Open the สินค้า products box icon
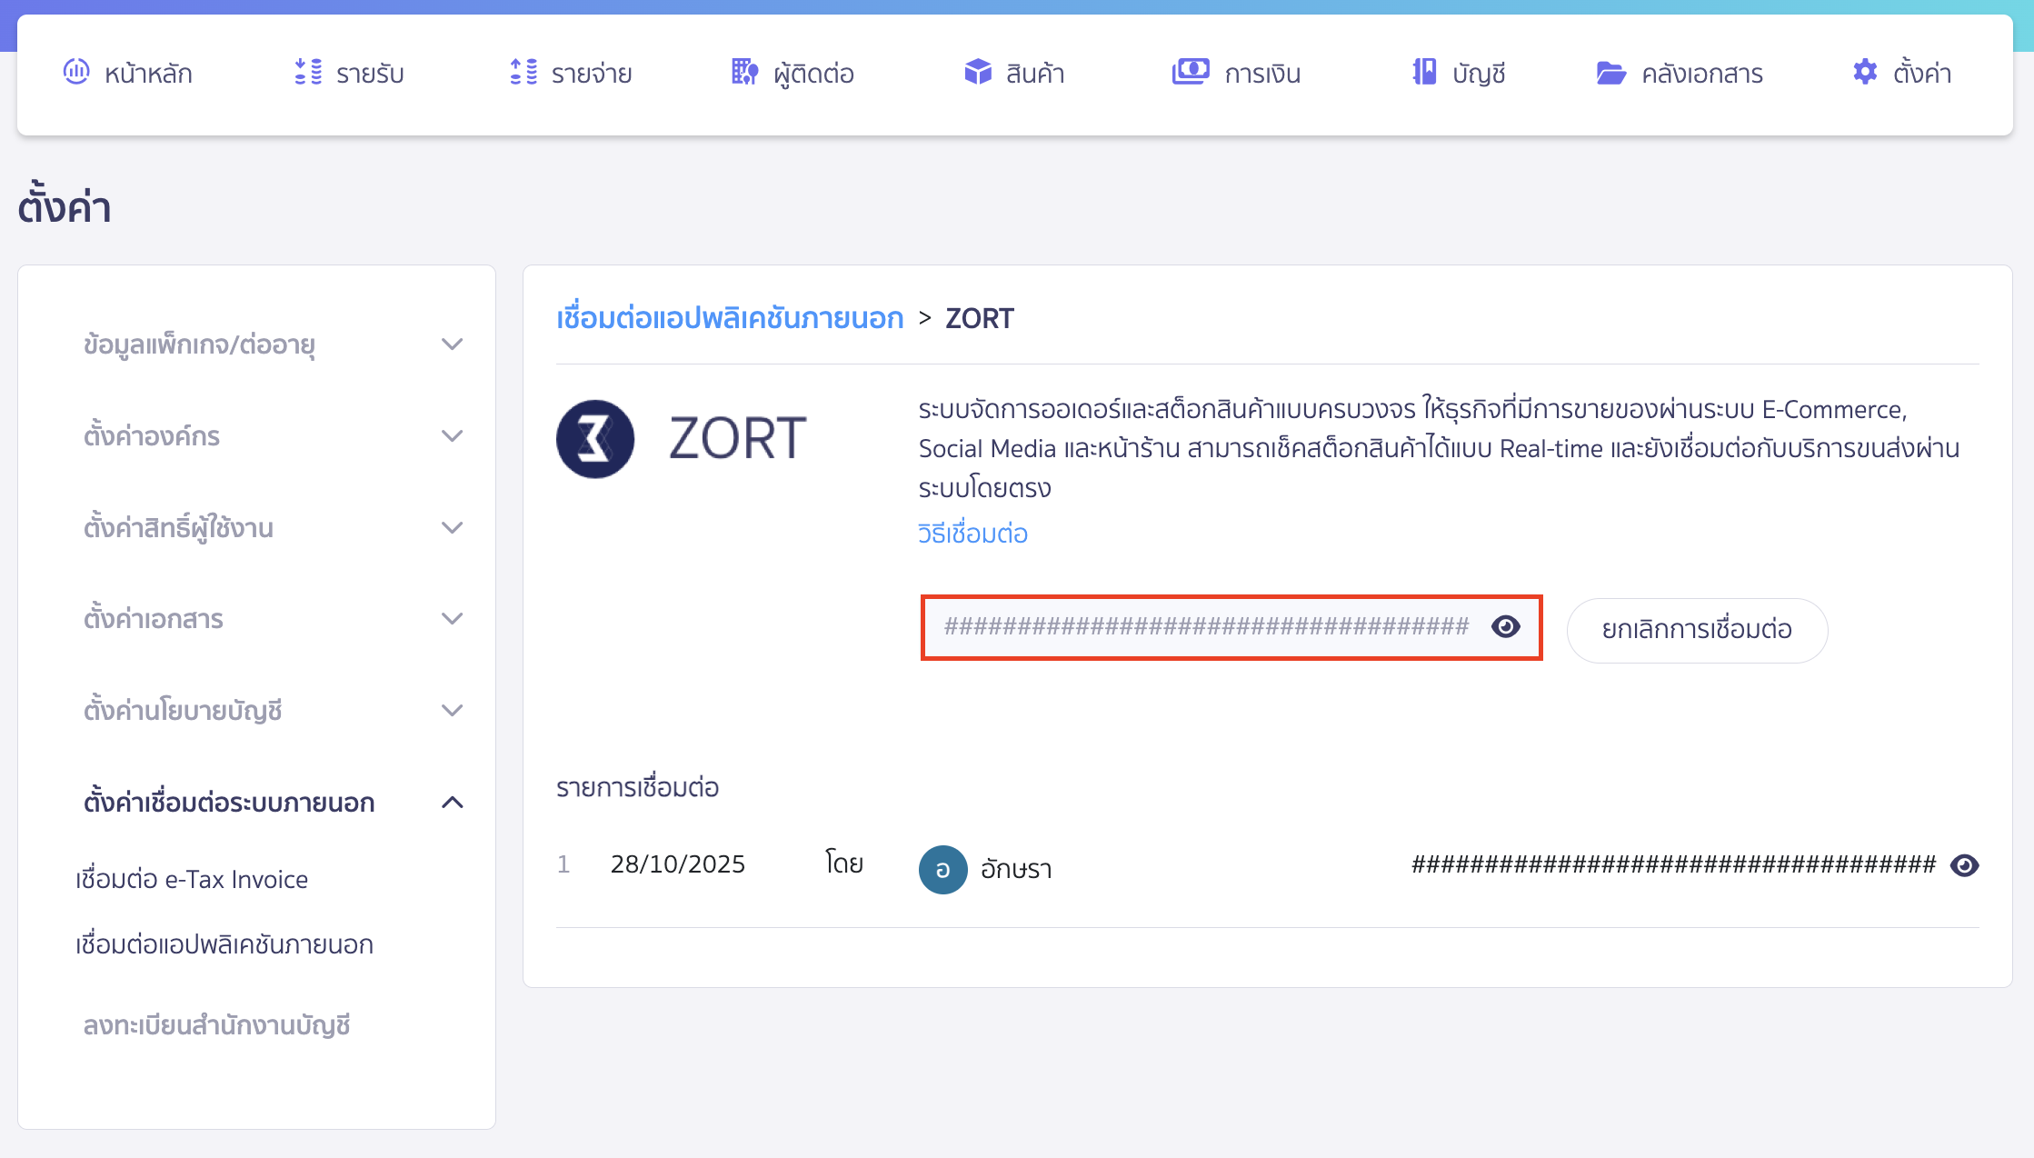Viewport: 2034px width, 1158px height. 977,72
